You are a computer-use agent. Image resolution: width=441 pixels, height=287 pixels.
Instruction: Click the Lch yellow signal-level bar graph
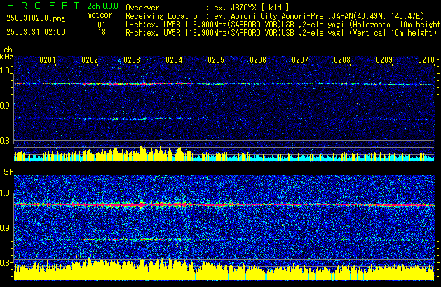224,154
